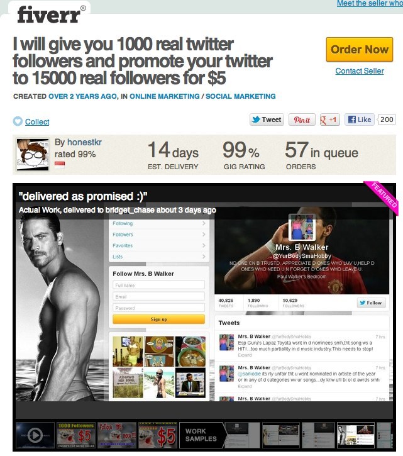Click the Collect link text
Viewport: 403px width, 456px height.
coord(37,121)
